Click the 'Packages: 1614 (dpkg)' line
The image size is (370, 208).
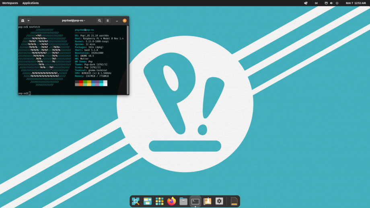(89, 47)
